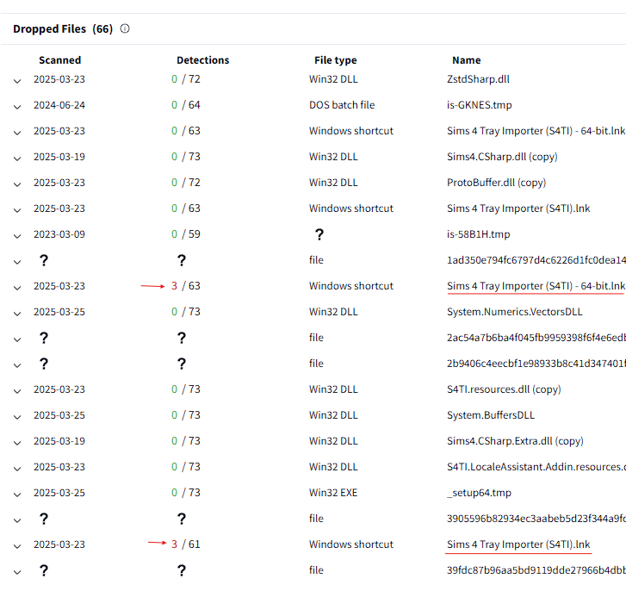Click the info icon beside Dropped Files
Screen dimensions: 626x591
(125, 28)
